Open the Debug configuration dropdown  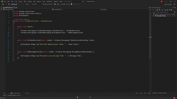(28, 4)
